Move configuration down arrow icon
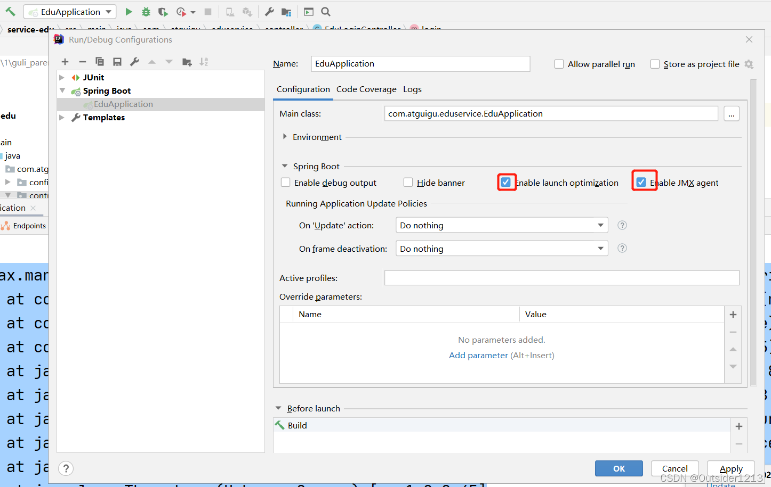771x487 pixels. click(169, 62)
